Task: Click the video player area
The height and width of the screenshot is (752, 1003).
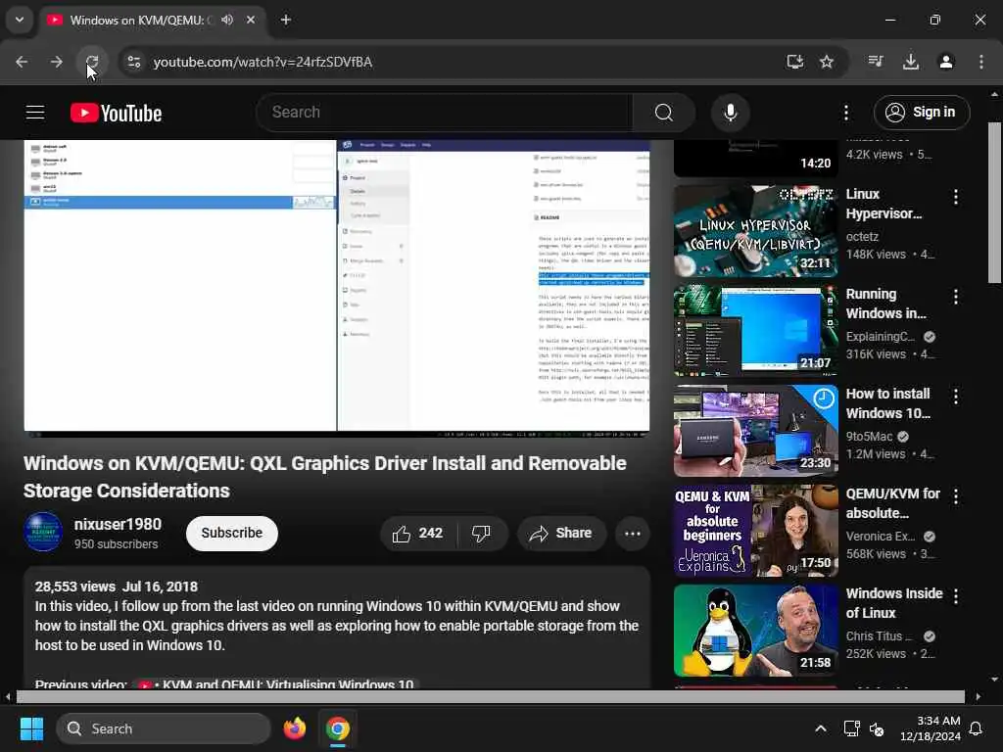Action: click(x=337, y=289)
